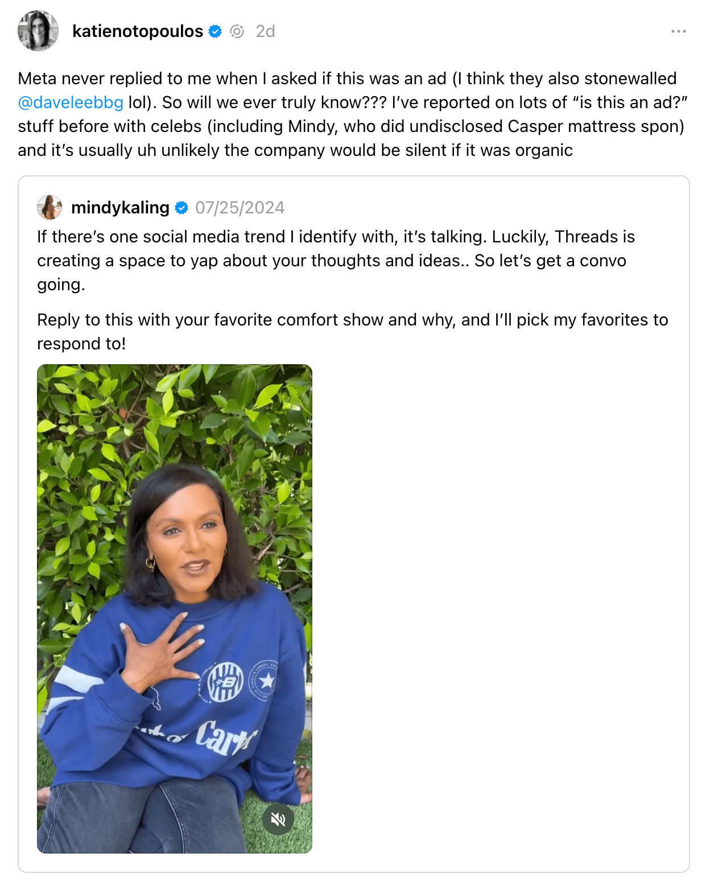Click verified badge next to mindykaling

coord(181,208)
